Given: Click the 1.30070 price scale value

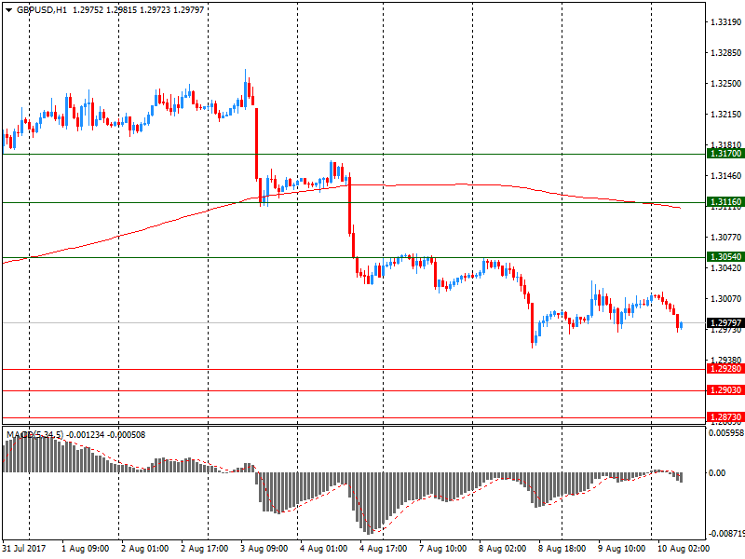Looking at the screenshot, I should click(x=725, y=298).
